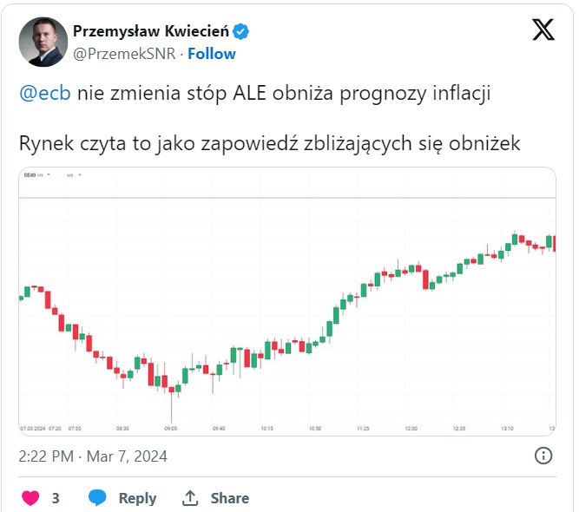The image size is (579, 512).
Task: Open the Przemysław Kwiecień display name
Action: 151,31
